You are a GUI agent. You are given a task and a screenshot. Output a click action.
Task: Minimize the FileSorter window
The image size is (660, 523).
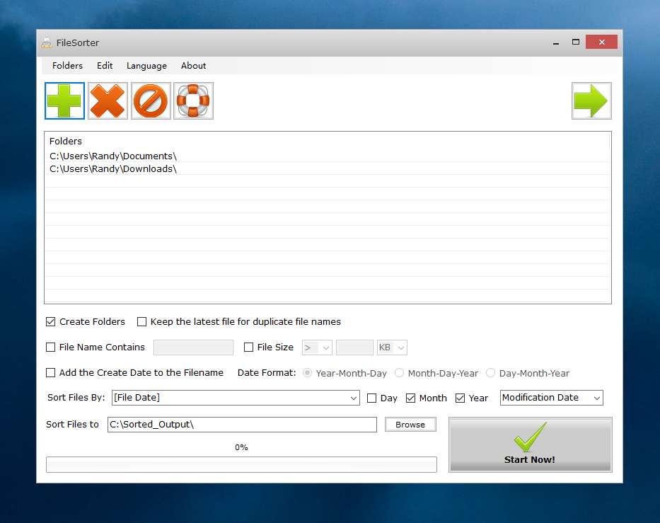[556, 42]
